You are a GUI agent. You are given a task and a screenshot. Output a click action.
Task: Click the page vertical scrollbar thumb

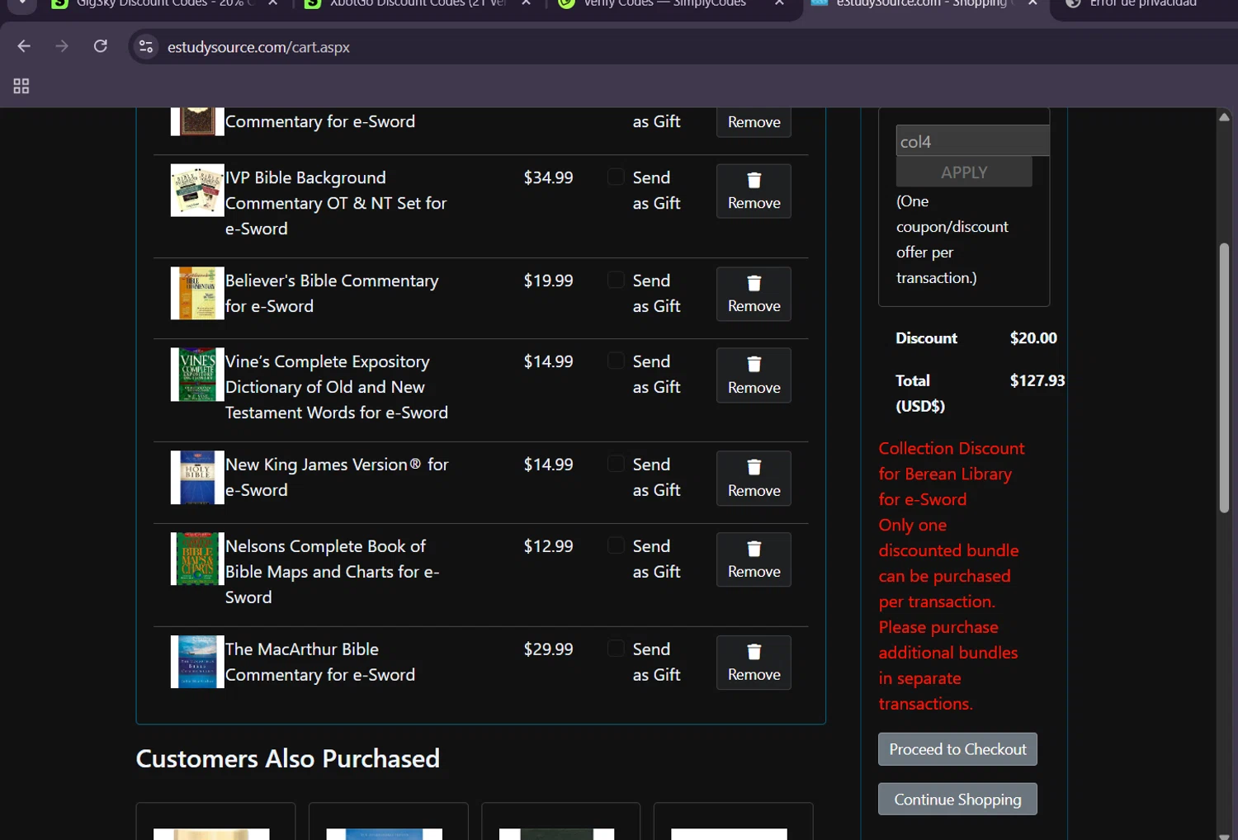click(x=1225, y=378)
